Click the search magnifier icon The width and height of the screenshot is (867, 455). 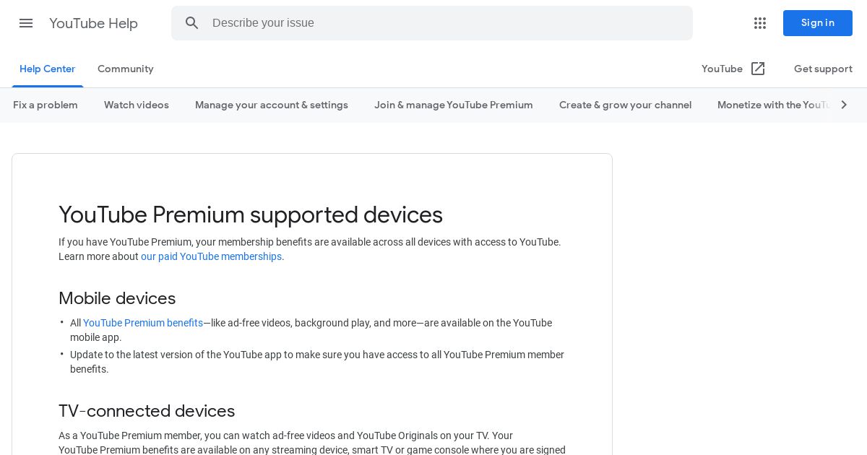click(x=191, y=23)
